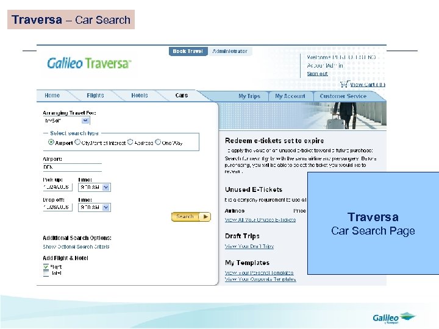
Task: Check the Hotel checkbox
Action: tap(46, 274)
